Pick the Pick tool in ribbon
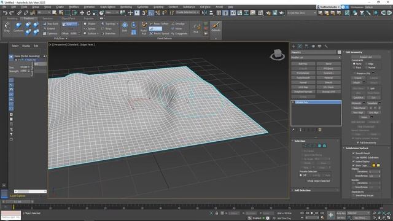Image resolution: width=393 pixels, height=221 pixels. 196,28
